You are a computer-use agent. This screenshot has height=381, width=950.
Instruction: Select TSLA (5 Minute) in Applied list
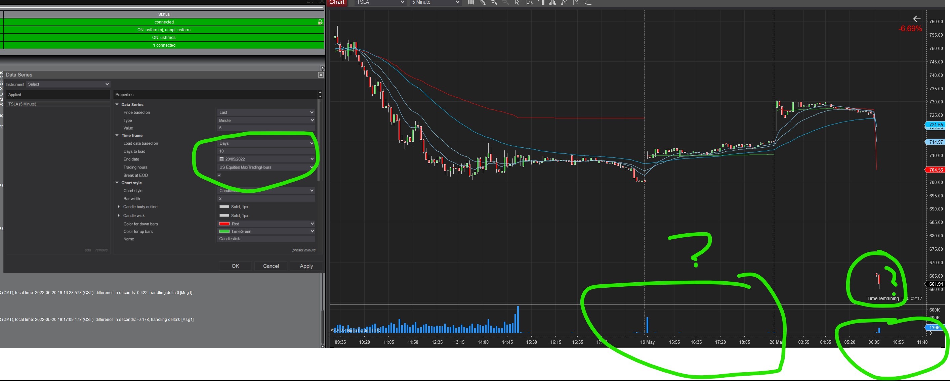[23, 104]
